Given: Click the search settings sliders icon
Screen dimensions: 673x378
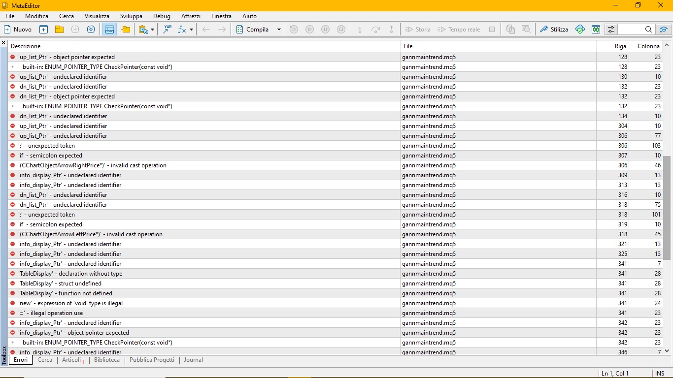Looking at the screenshot, I should tap(611, 30).
